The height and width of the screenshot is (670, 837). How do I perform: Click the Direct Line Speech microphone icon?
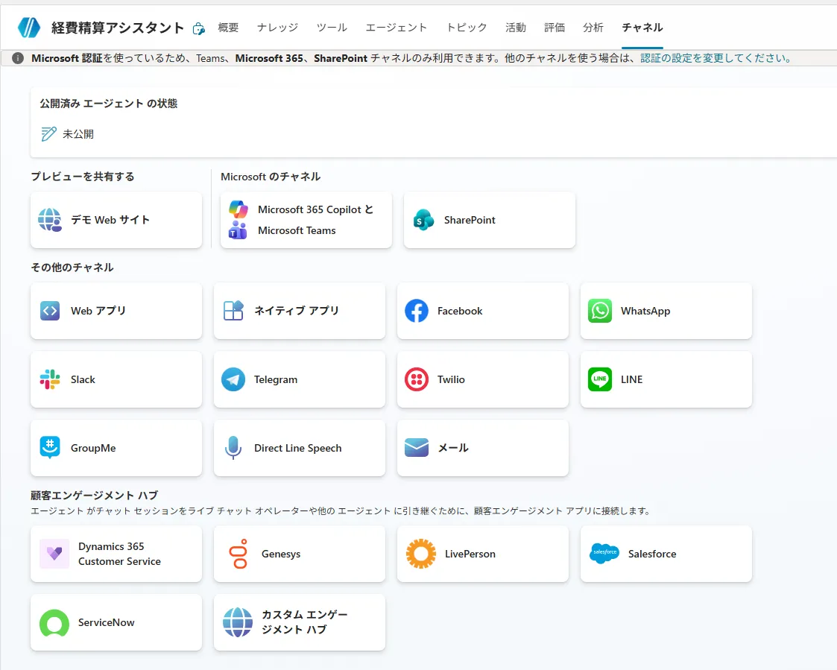(233, 448)
